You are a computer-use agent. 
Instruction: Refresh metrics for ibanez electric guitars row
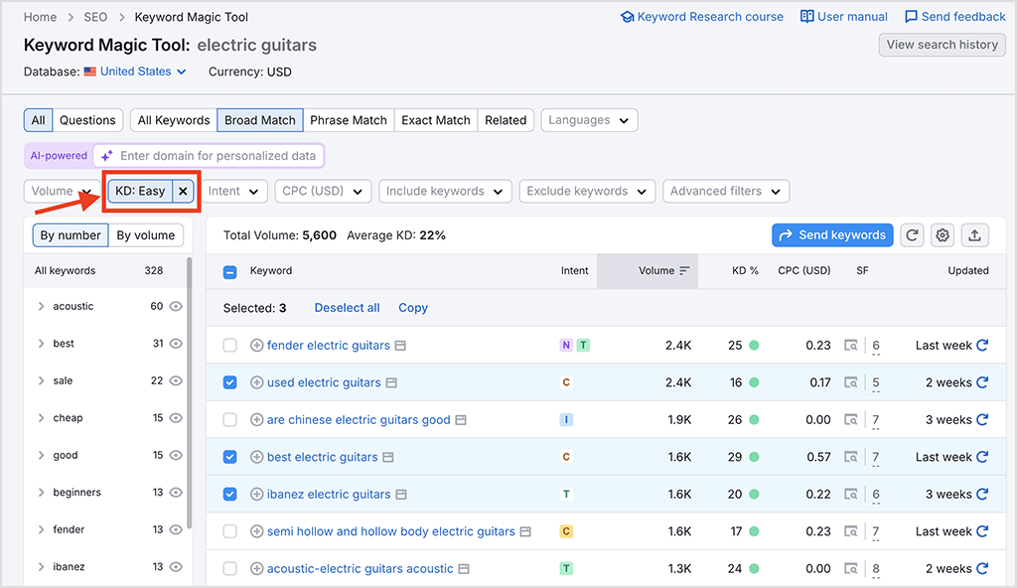coord(982,494)
